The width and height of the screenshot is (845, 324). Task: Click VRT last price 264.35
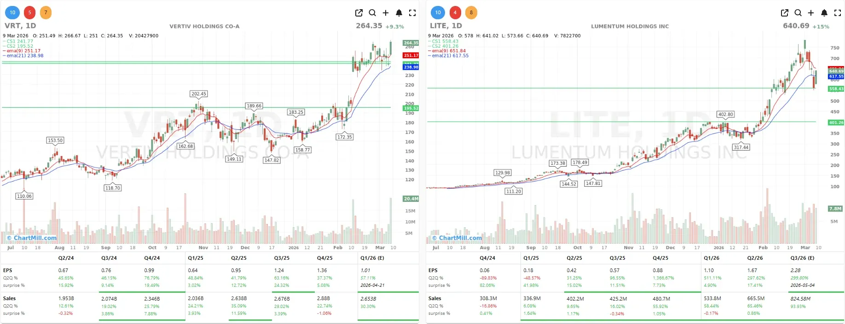[x=369, y=26]
